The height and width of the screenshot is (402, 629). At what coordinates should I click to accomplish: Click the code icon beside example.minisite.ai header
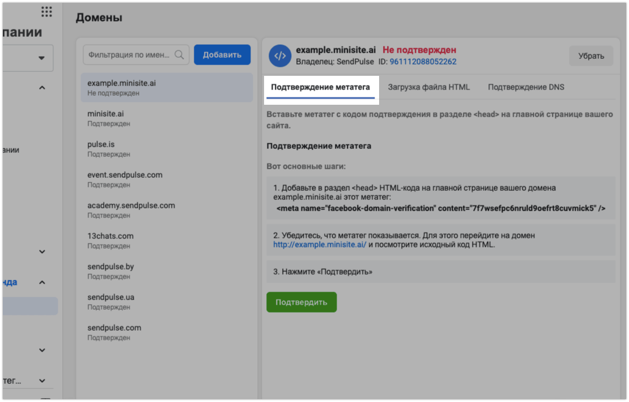(x=279, y=55)
